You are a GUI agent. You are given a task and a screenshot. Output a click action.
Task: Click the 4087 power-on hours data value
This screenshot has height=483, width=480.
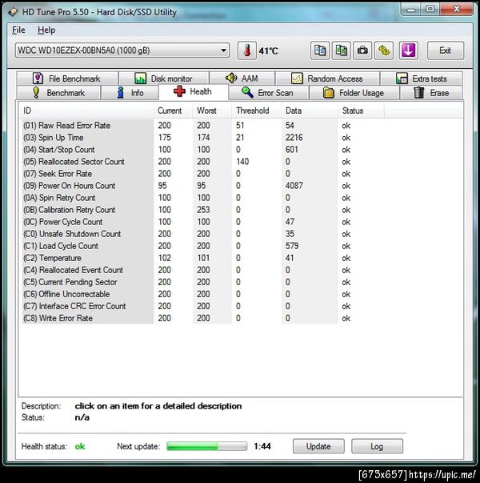(294, 186)
